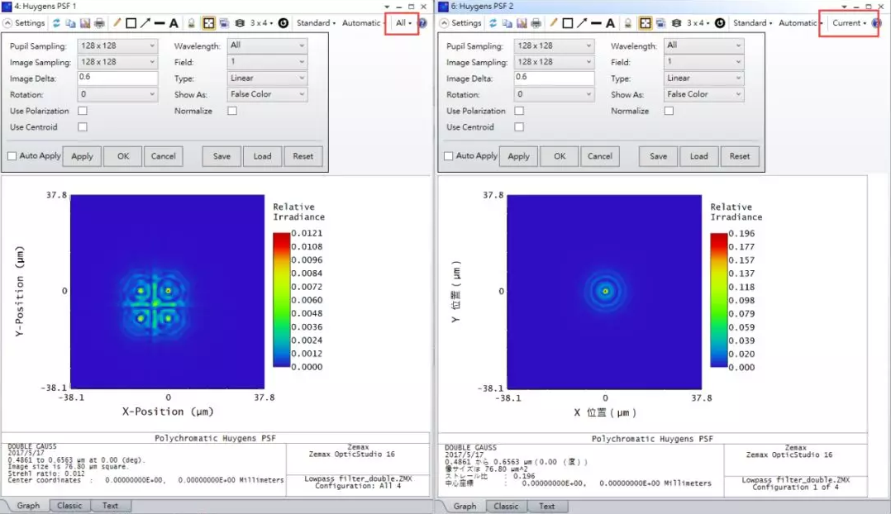
Task: Open Show As dropdown in PSF 1
Action: point(267,94)
